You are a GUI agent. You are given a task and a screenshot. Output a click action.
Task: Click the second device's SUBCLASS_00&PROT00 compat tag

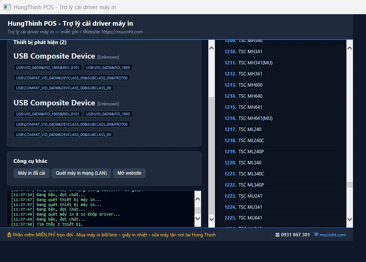72,124
